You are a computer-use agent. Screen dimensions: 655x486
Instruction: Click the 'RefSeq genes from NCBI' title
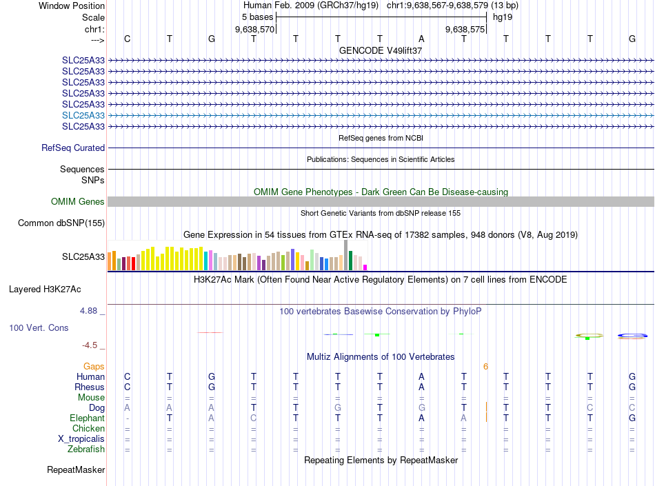[x=381, y=138]
